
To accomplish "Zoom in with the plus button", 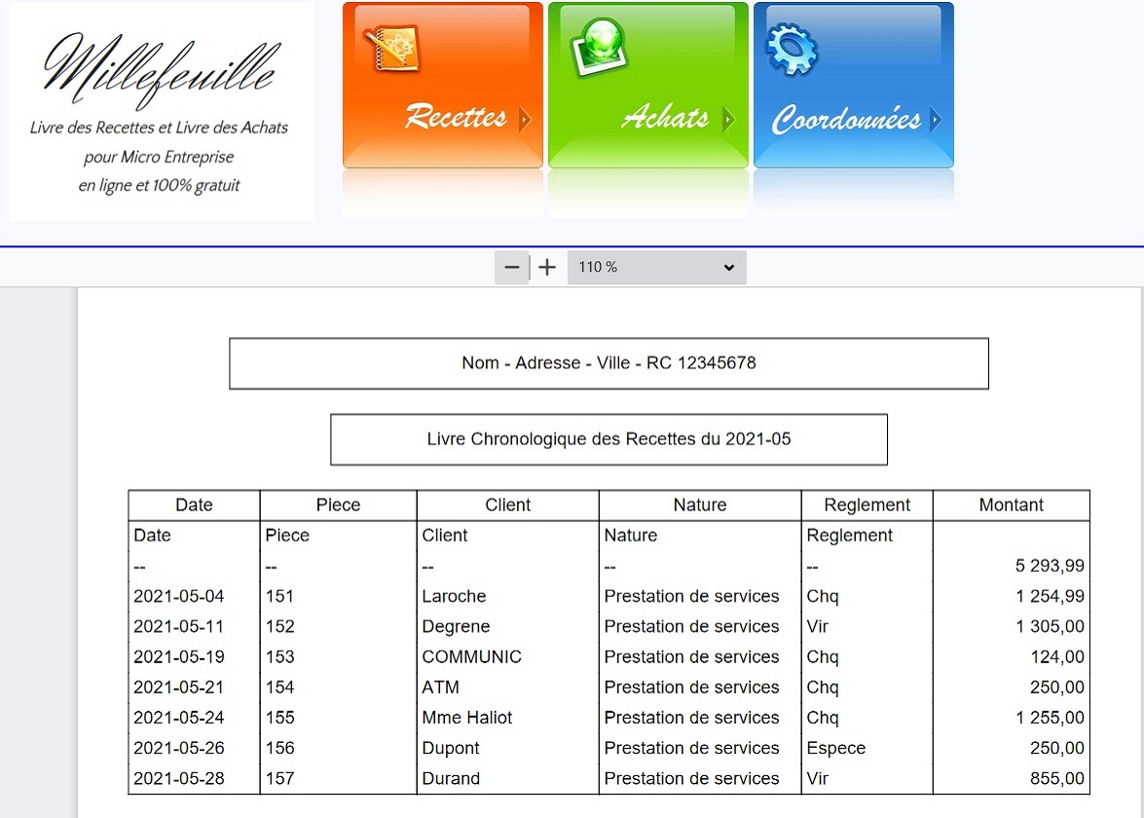I will 547,268.
